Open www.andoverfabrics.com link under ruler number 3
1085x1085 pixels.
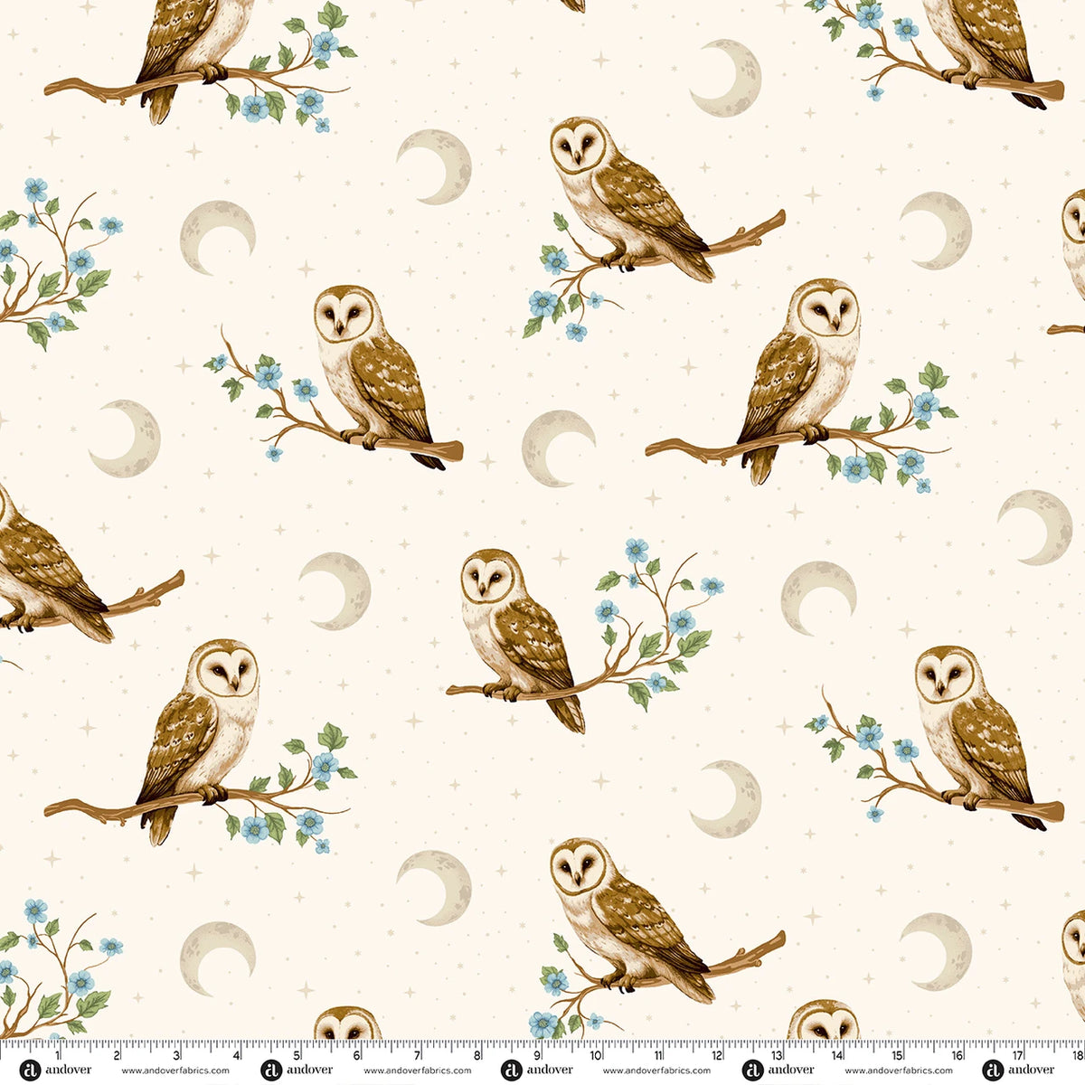coord(175,1071)
